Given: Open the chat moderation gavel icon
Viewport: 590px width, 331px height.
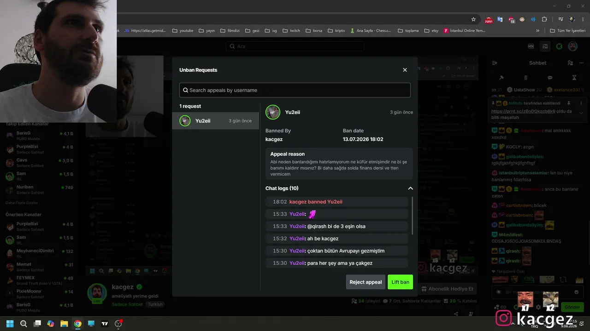Looking at the screenshot, I should point(501,78).
